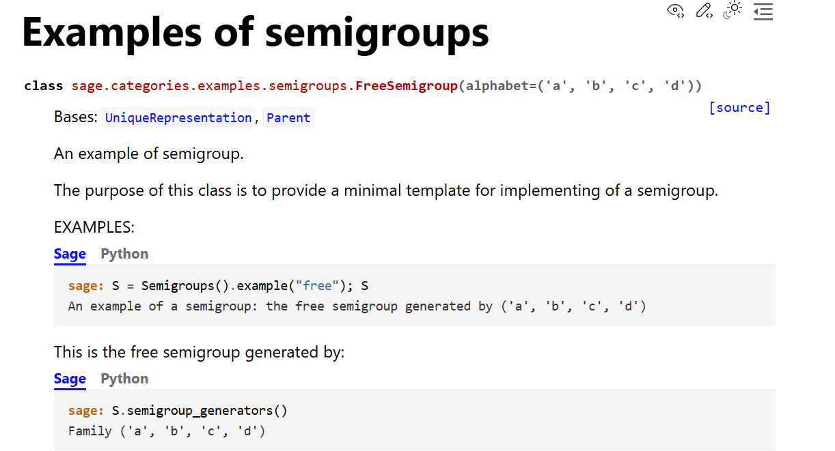
Task: Click the view source eye icon
Action: (x=676, y=10)
